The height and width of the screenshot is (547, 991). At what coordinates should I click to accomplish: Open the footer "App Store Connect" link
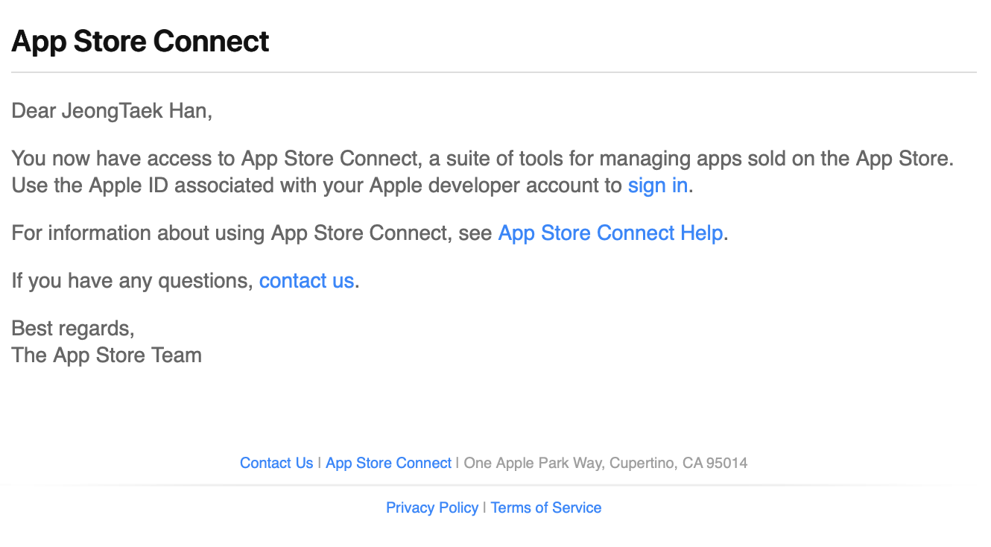pyautogui.click(x=388, y=463)
